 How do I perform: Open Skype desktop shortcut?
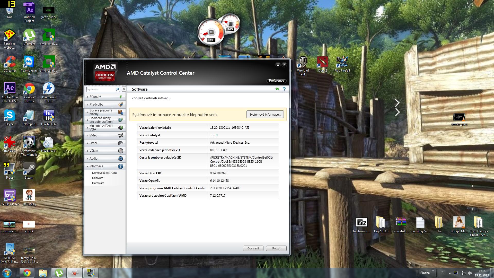tap(10, 118)
